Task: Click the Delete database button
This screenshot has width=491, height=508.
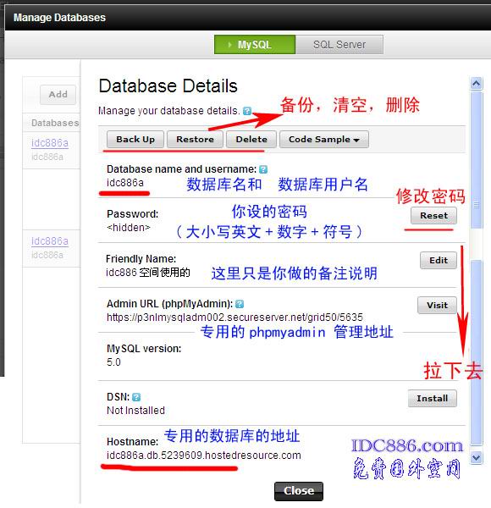Action: 251,140
